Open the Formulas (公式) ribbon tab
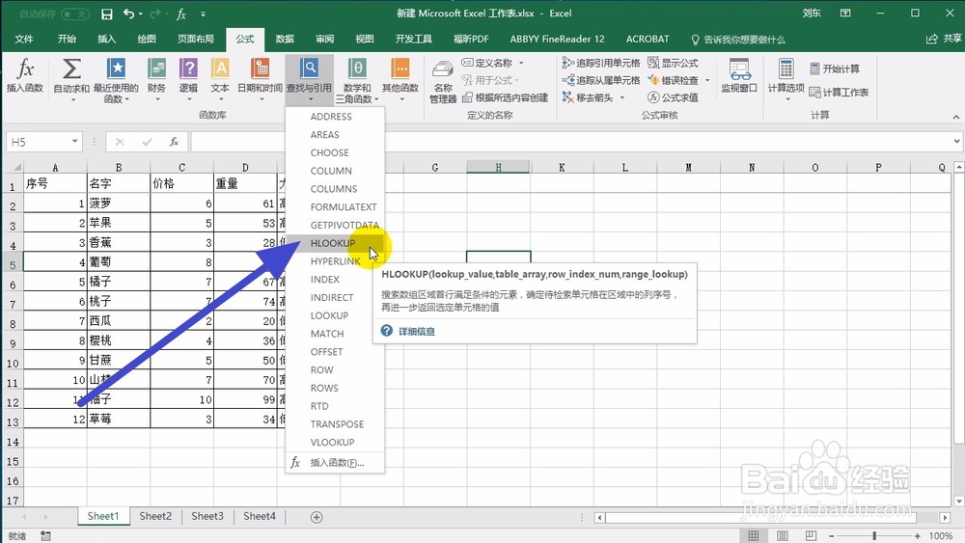The image size is (965, 543). coord(245,39)
